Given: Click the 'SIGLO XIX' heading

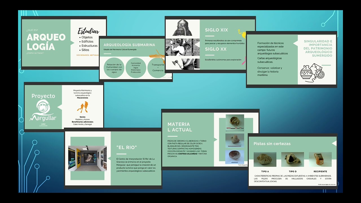Looking at the screenshot, I should point(216,30).
